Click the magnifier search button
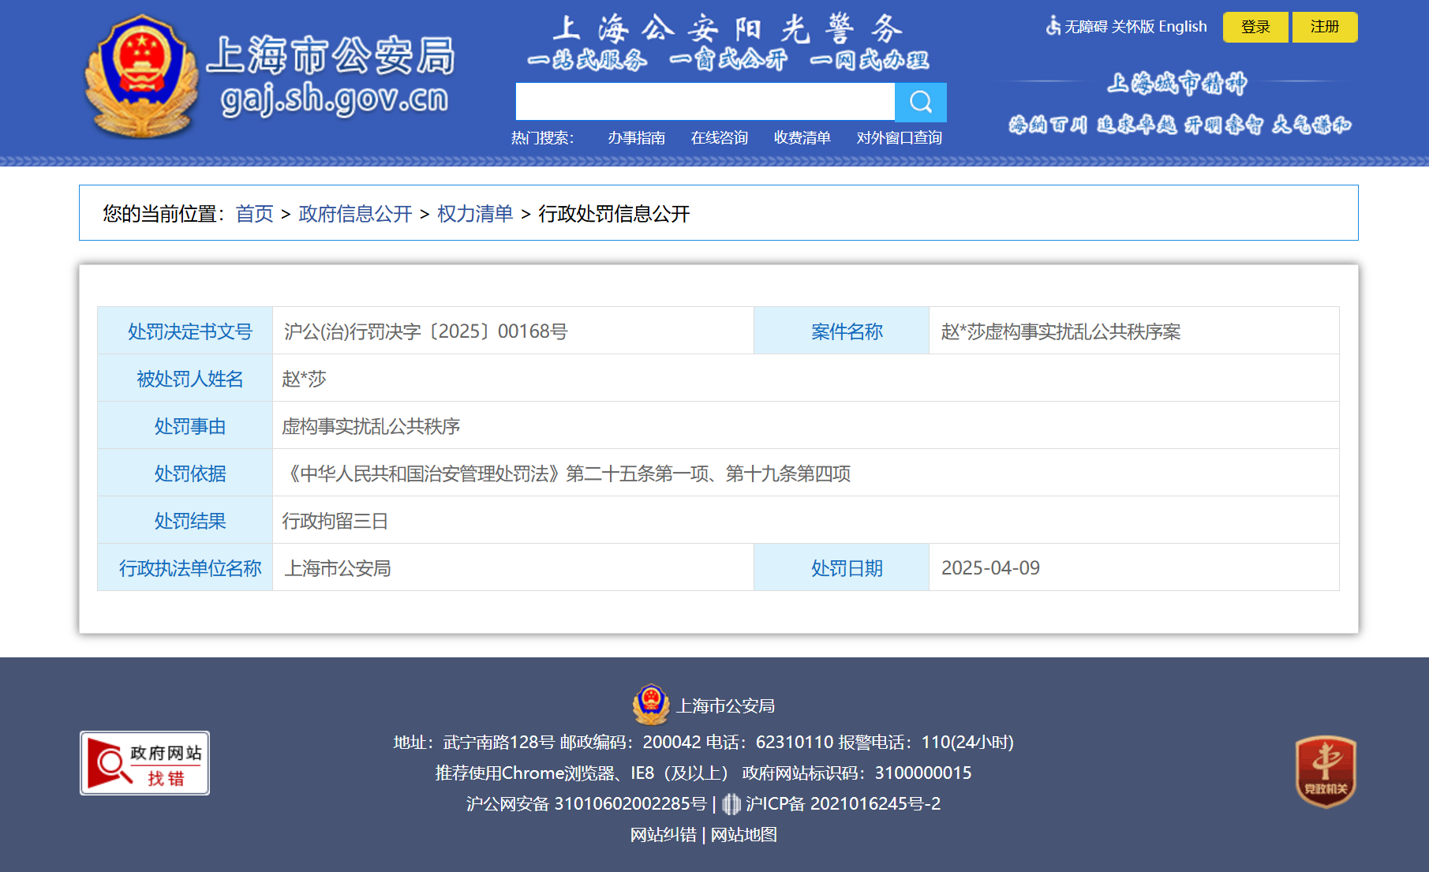1429x872 pixels. click(920, 102)
